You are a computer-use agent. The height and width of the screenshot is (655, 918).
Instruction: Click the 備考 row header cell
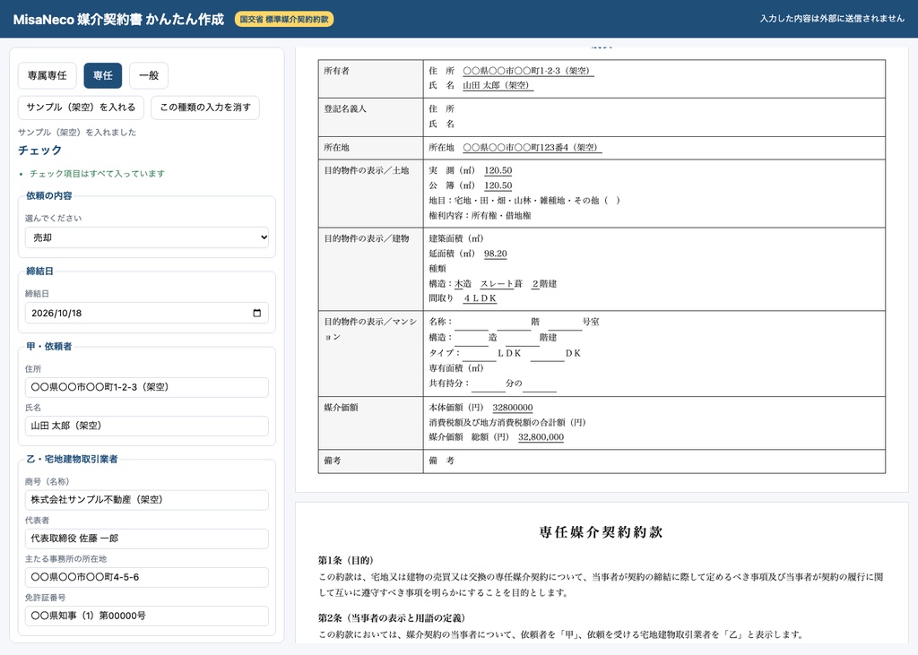tap(370, 461)
